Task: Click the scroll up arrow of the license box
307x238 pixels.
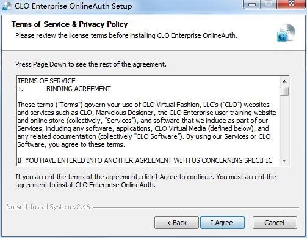Action: pos(284,81)
